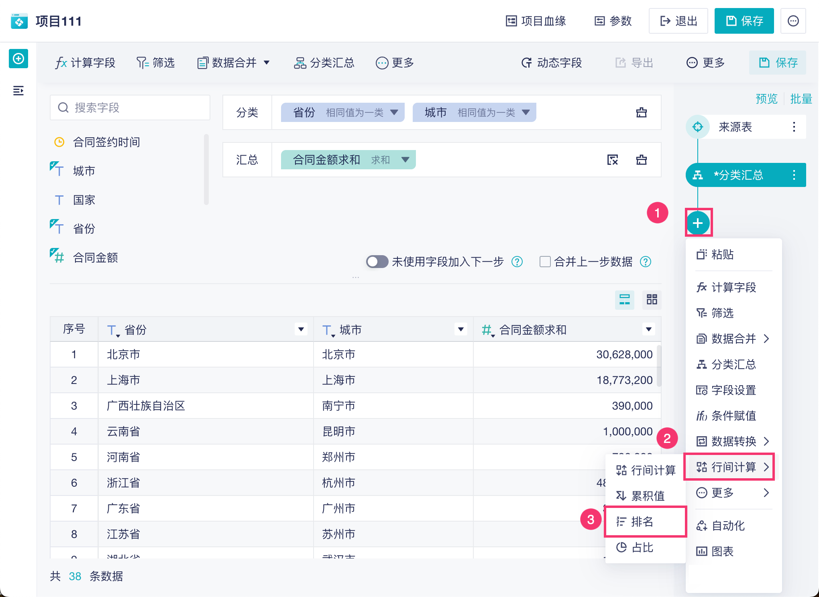The image size is (819, 597).
Task: Select 排名 from the submenu
Action: click(642, 522)
